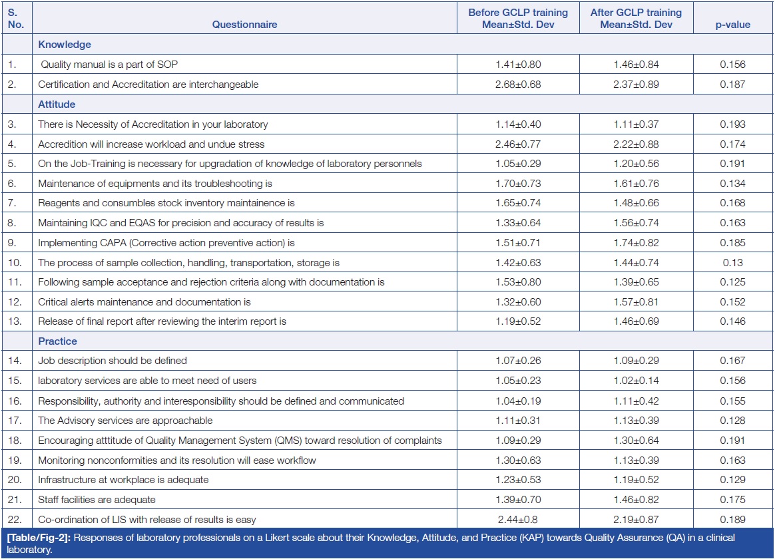The height and width of the screenshot is (559, 775).
Task: Select row 'Certification and Accreditation are interchangeable'
Action: 148,85
